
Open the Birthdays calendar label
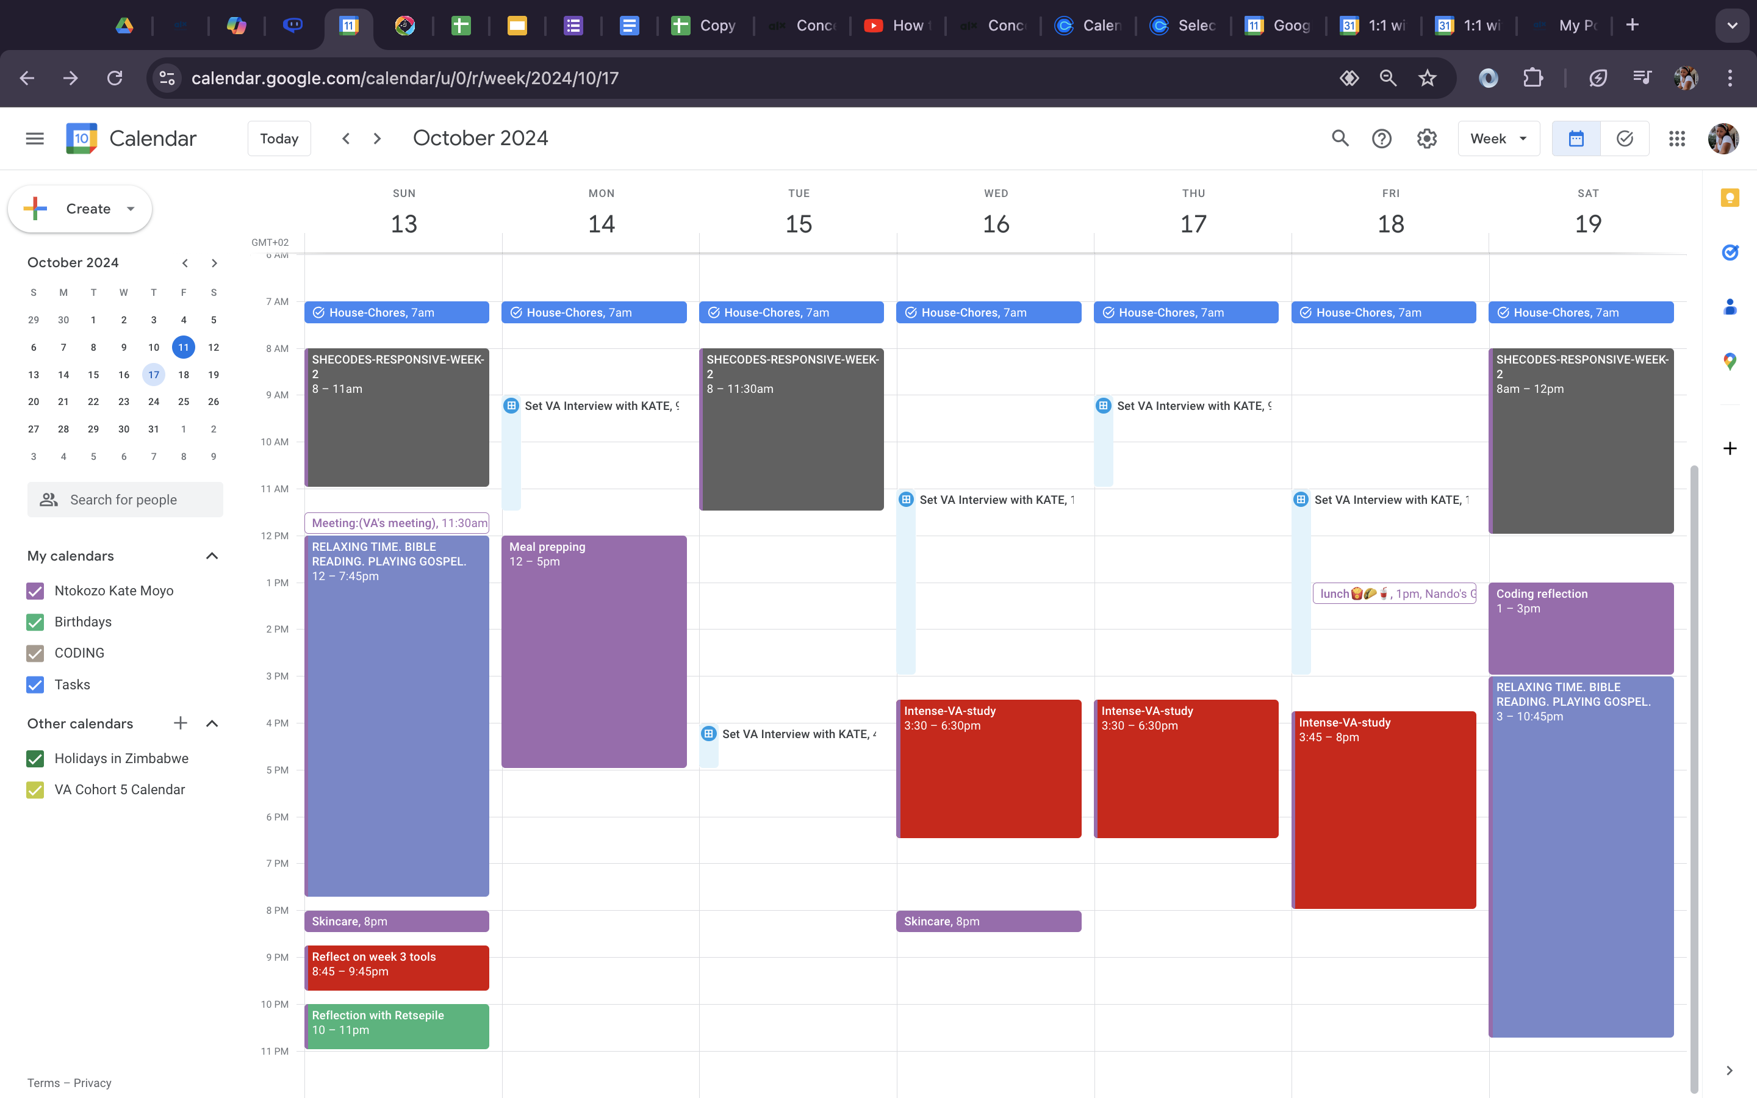pos(82,621)
